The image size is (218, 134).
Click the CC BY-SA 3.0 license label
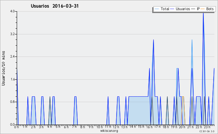click(207, 131)
